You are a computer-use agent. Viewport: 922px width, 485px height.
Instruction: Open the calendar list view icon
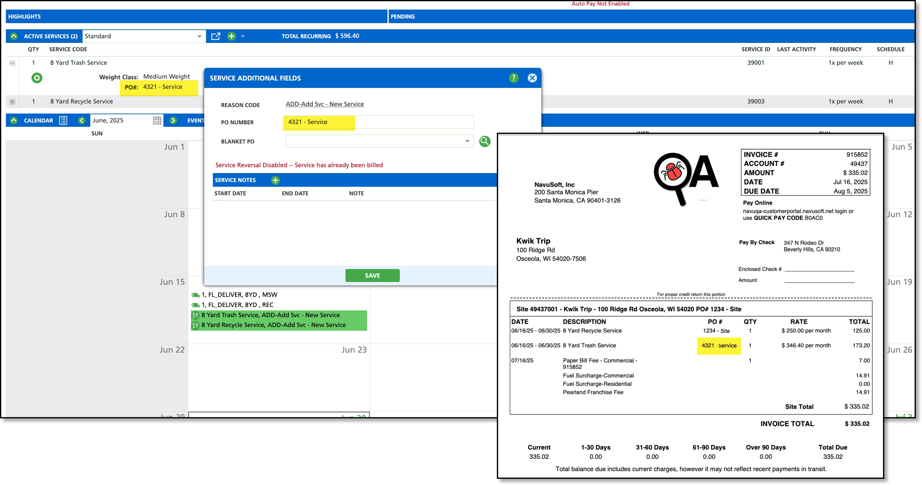[x=63, y=120]
